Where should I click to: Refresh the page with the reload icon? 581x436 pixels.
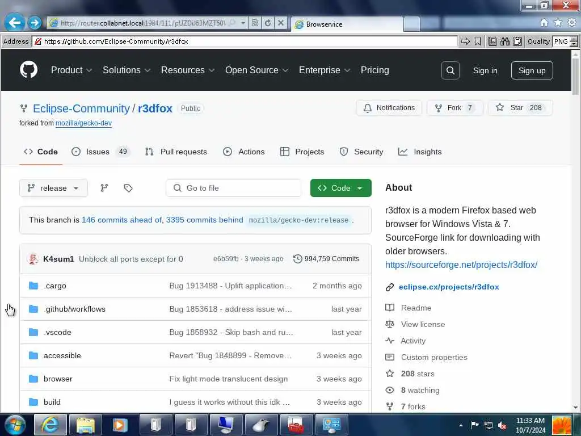click(268, 23)
